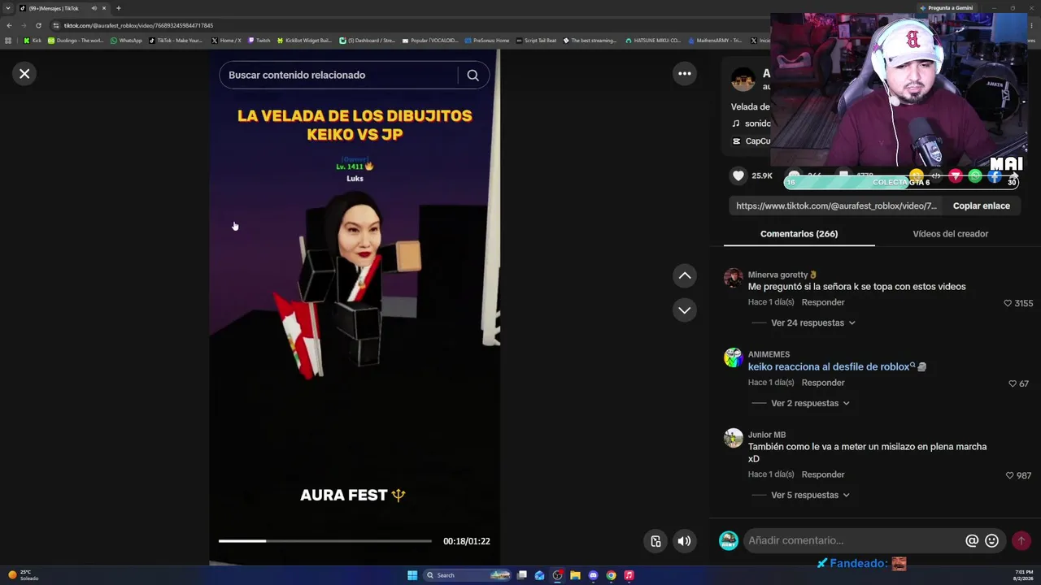Open the tab search dropdown arrow
Viewport: 1041px width, 585px height.
pyautogui.click(x=8, y=8)
